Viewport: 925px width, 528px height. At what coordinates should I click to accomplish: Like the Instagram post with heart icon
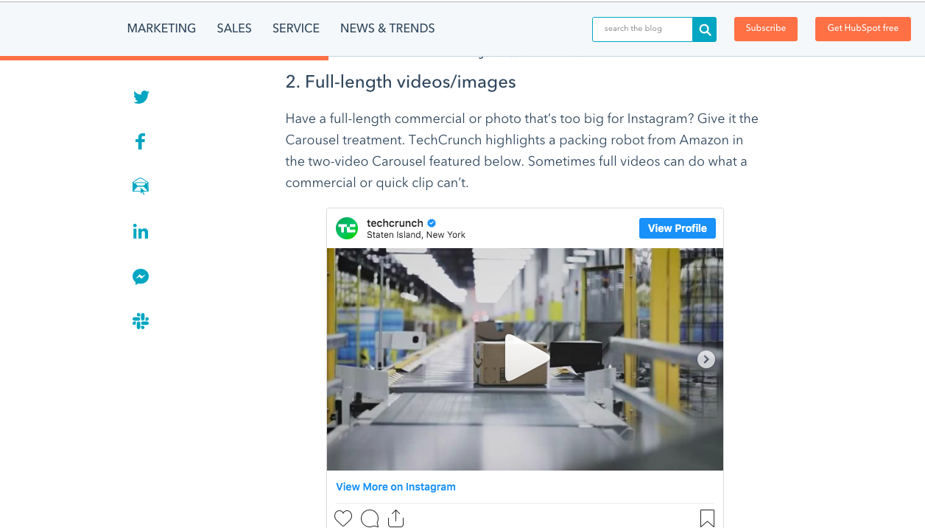(x=343, y=518)
